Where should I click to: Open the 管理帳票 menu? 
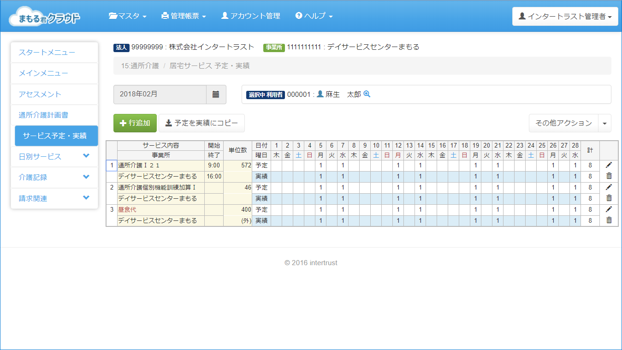pyautogui.click(x=184, y=16)
